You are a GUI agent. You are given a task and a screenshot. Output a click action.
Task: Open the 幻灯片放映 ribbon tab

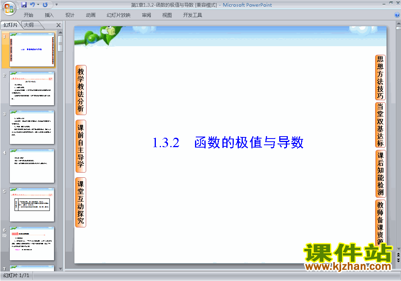point(118,15)
